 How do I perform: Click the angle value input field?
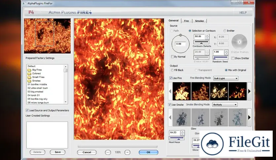coord(180,44)
